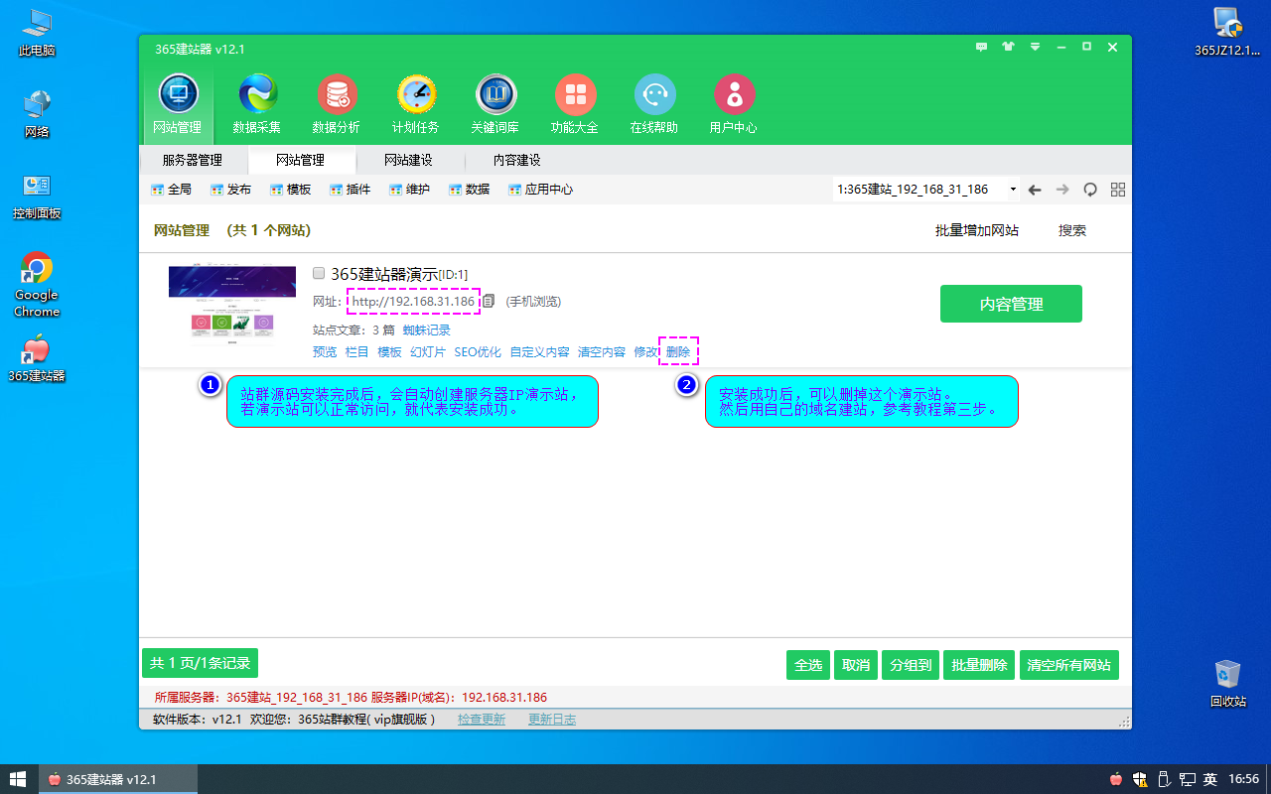Go back with the left arrow icon
1271x794 pixels.
click(1035, 190)
